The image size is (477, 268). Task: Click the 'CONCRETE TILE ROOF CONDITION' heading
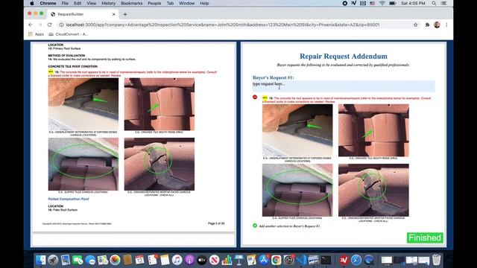coord(73,66)
